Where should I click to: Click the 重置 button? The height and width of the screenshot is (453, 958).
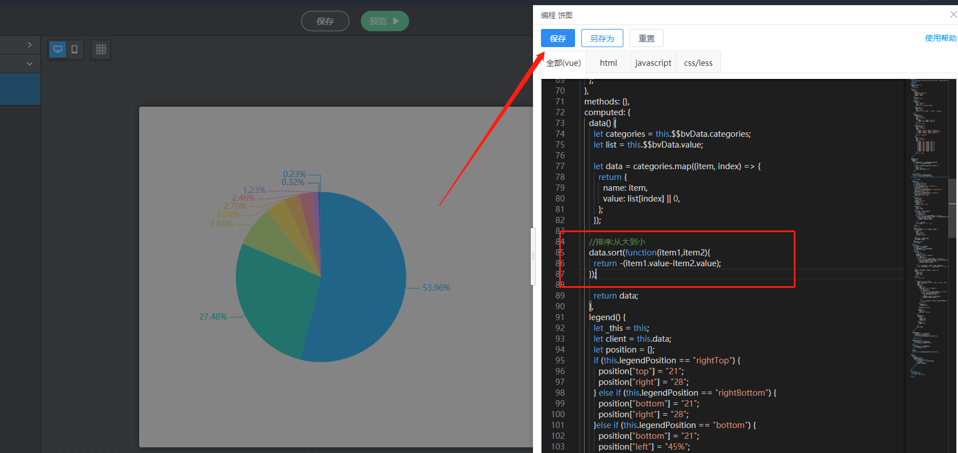pos(647,38)
